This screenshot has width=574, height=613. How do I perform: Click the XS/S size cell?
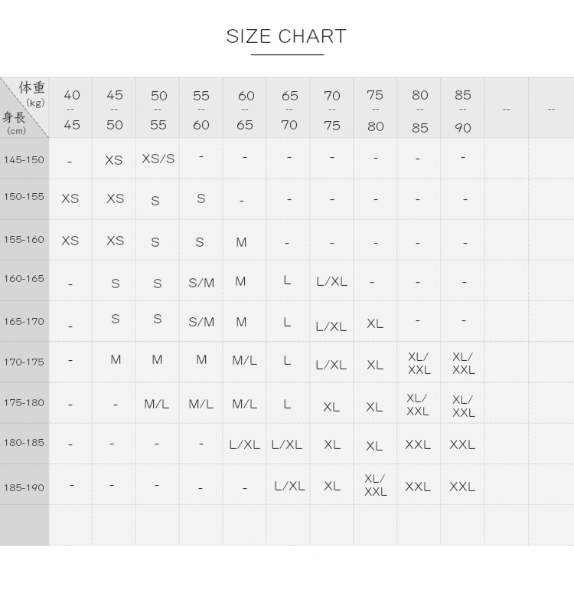(158, 159)
